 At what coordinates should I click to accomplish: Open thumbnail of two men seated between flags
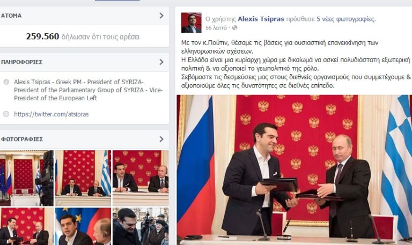(83, 178)
